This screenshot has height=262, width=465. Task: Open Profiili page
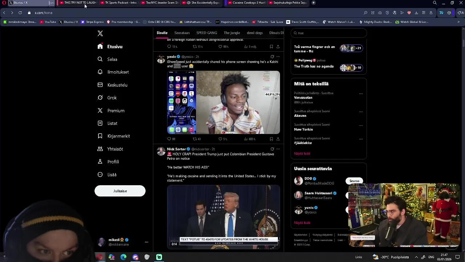(x=108, y=162)
